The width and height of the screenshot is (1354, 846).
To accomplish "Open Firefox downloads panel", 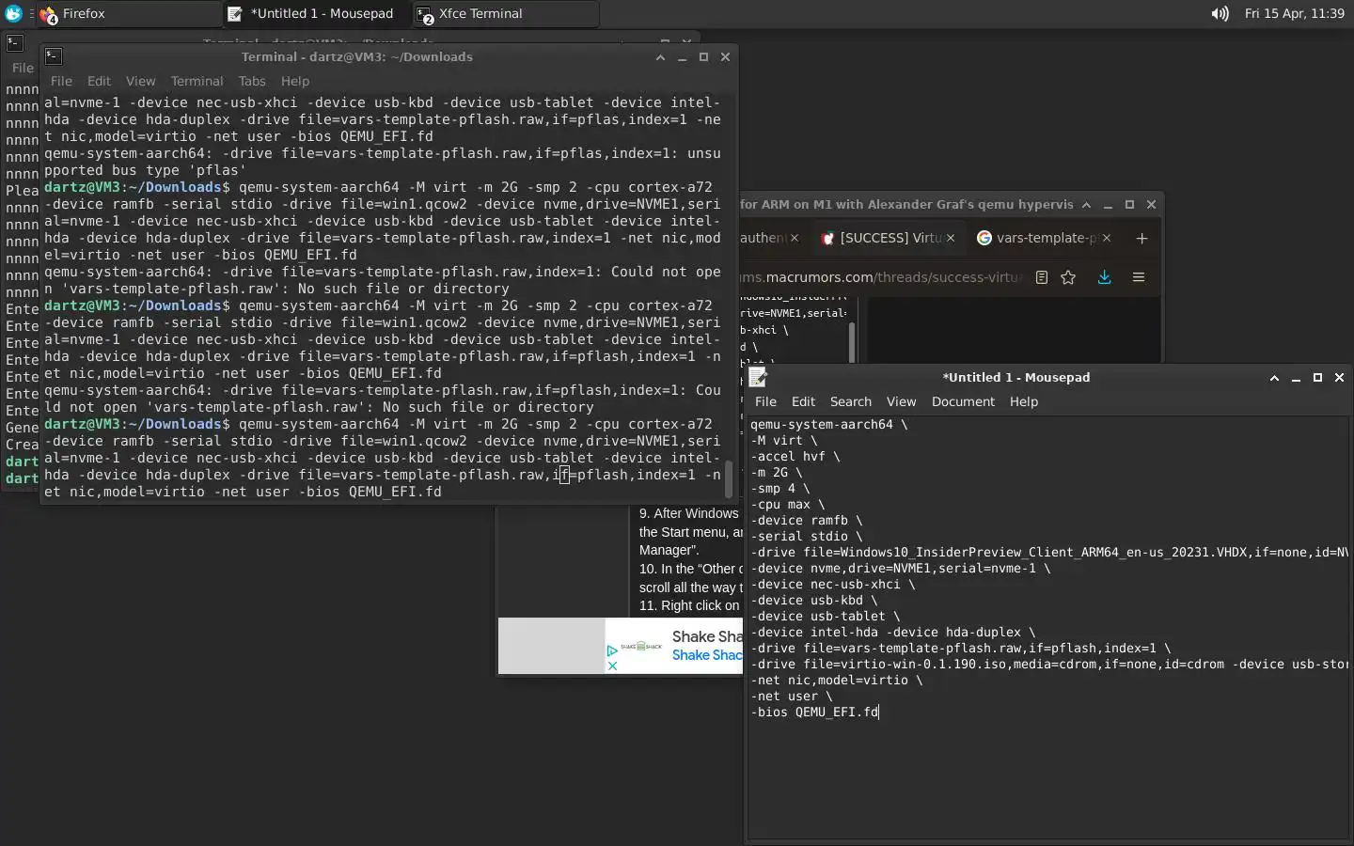I will (x=1105, y=277).
